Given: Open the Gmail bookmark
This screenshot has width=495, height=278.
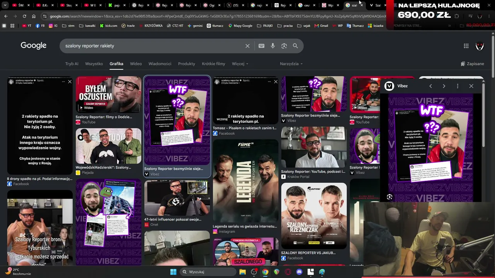Looking at the screenshot, I should click(321, 25).
